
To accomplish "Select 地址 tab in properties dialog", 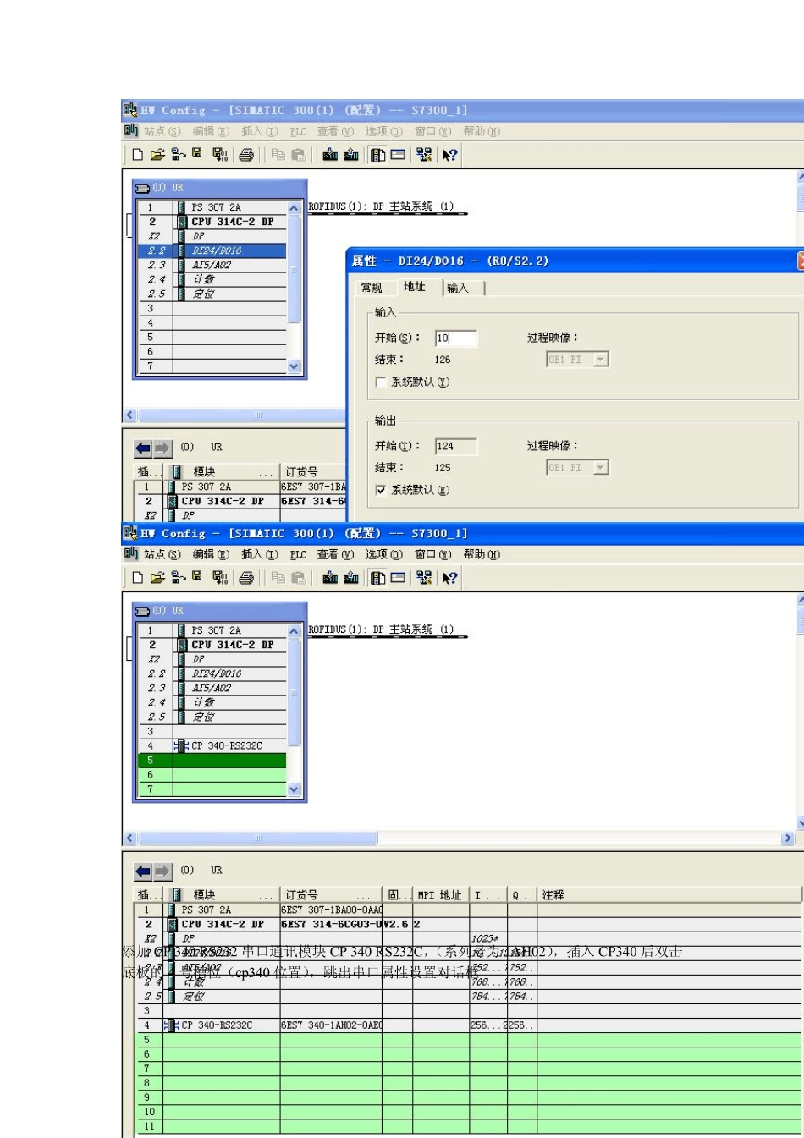I will pyautogui.click(x=415, y=287).
